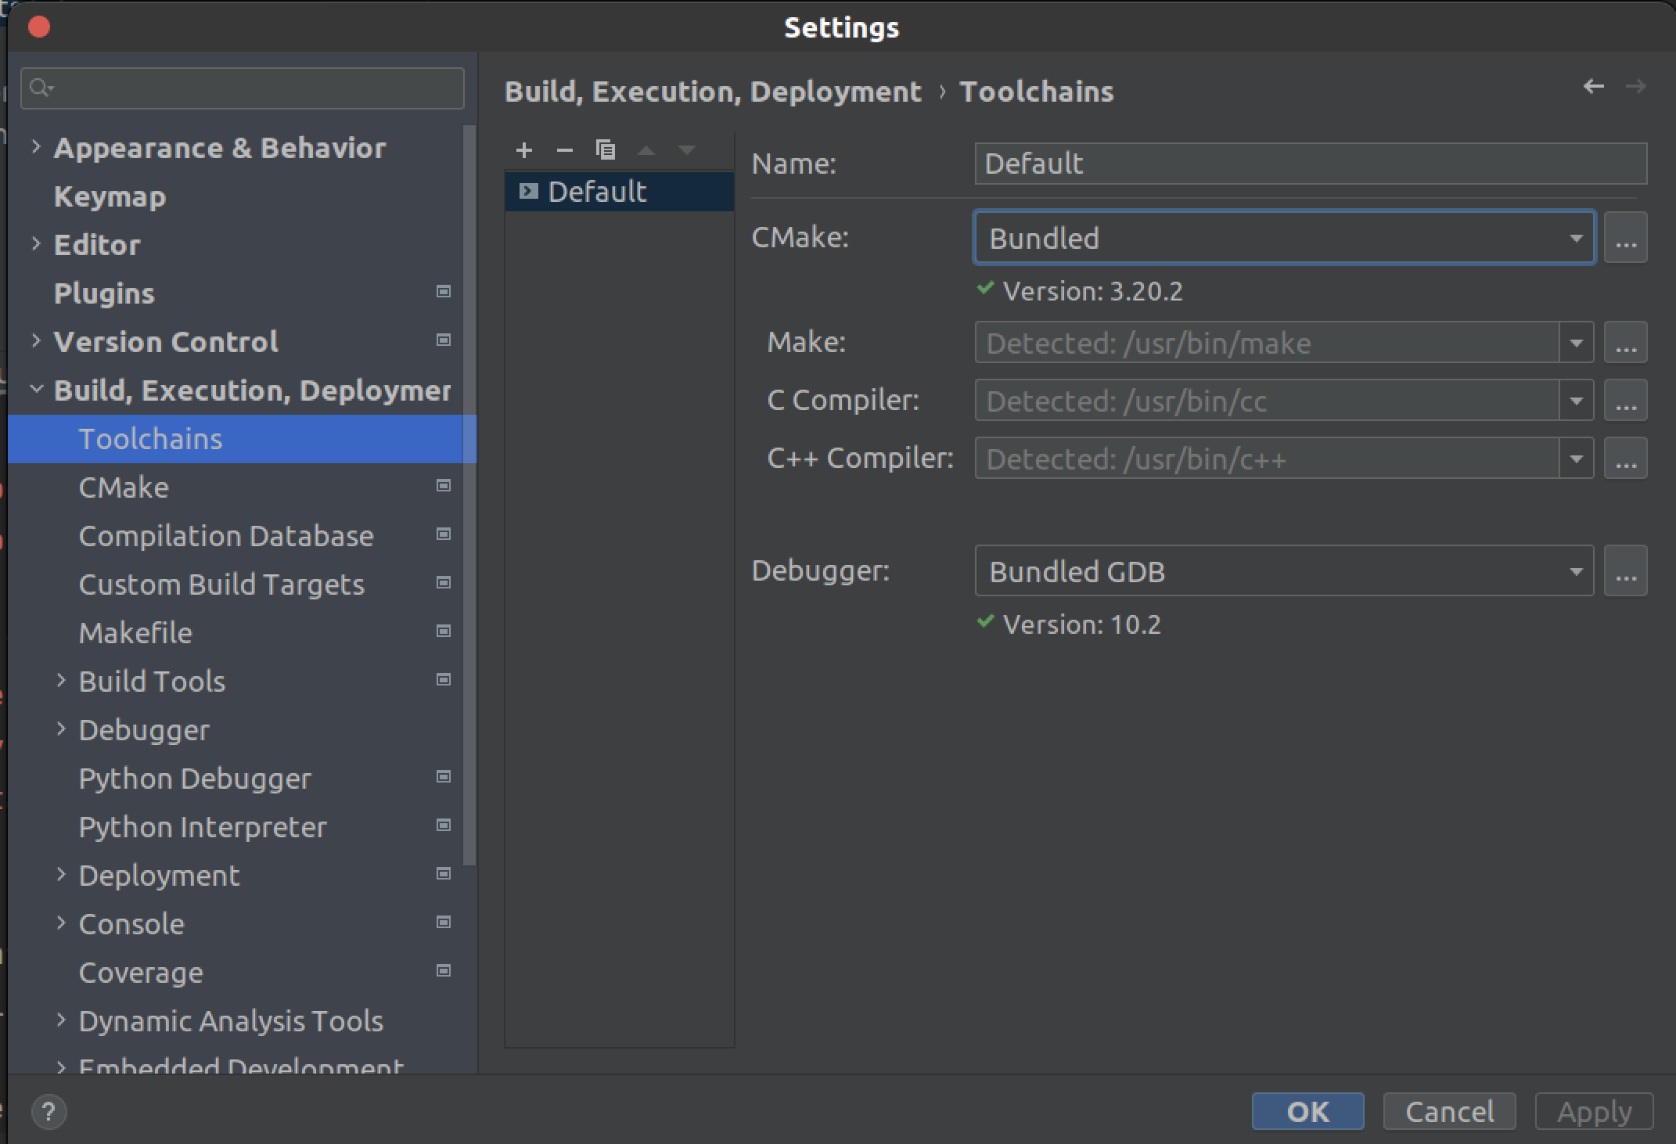This screenshot has height=1144, width=1676.
Task: Collapse the Build, Execution, Deployment section
Action: [x=36, y=390]
